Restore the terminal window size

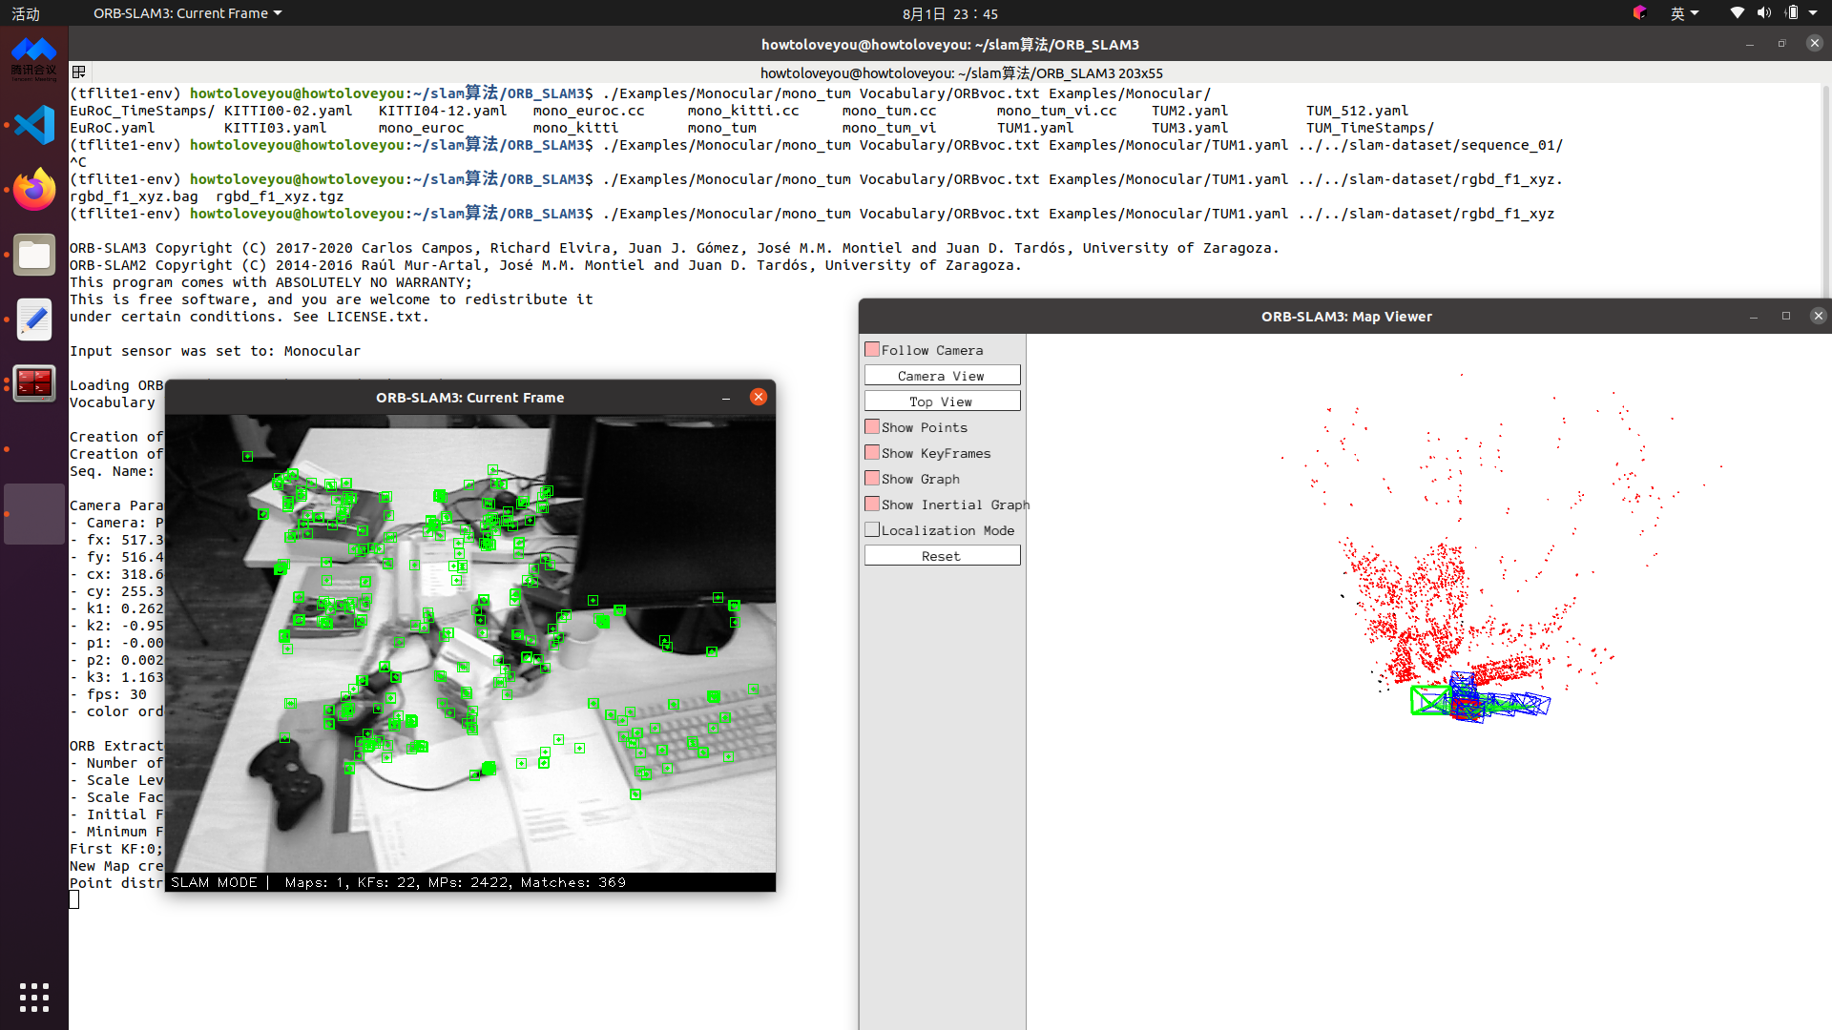(1781, 44)
